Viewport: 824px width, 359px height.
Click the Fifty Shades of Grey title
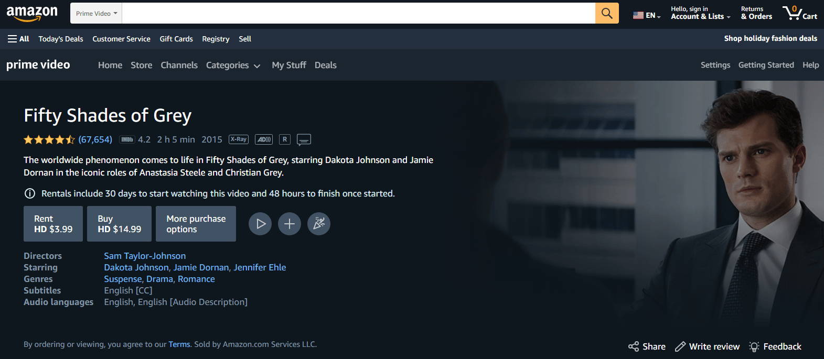(108, 115)
